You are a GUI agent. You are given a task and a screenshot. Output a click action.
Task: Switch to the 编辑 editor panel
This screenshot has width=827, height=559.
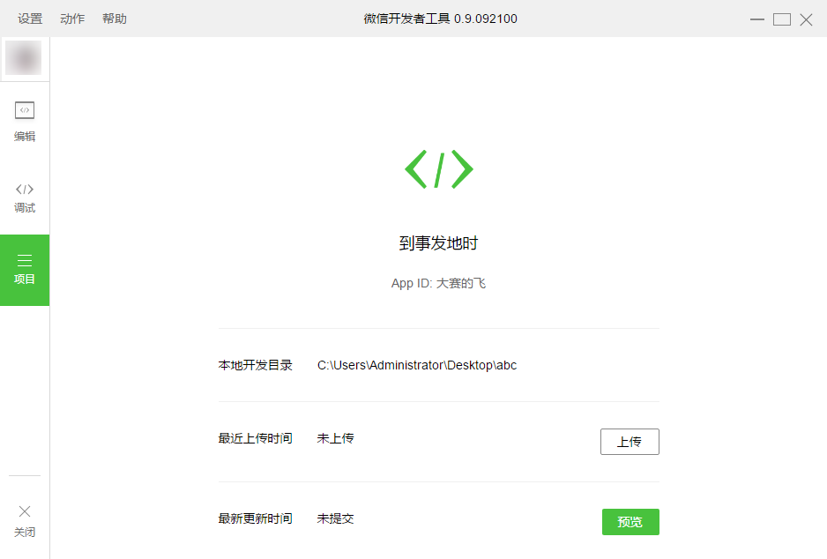25,122
